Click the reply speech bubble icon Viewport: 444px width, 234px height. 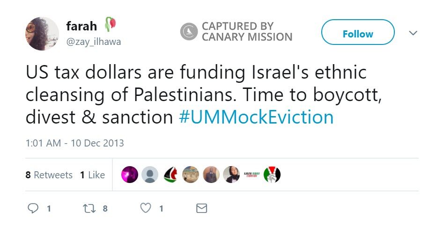point(33,208)
